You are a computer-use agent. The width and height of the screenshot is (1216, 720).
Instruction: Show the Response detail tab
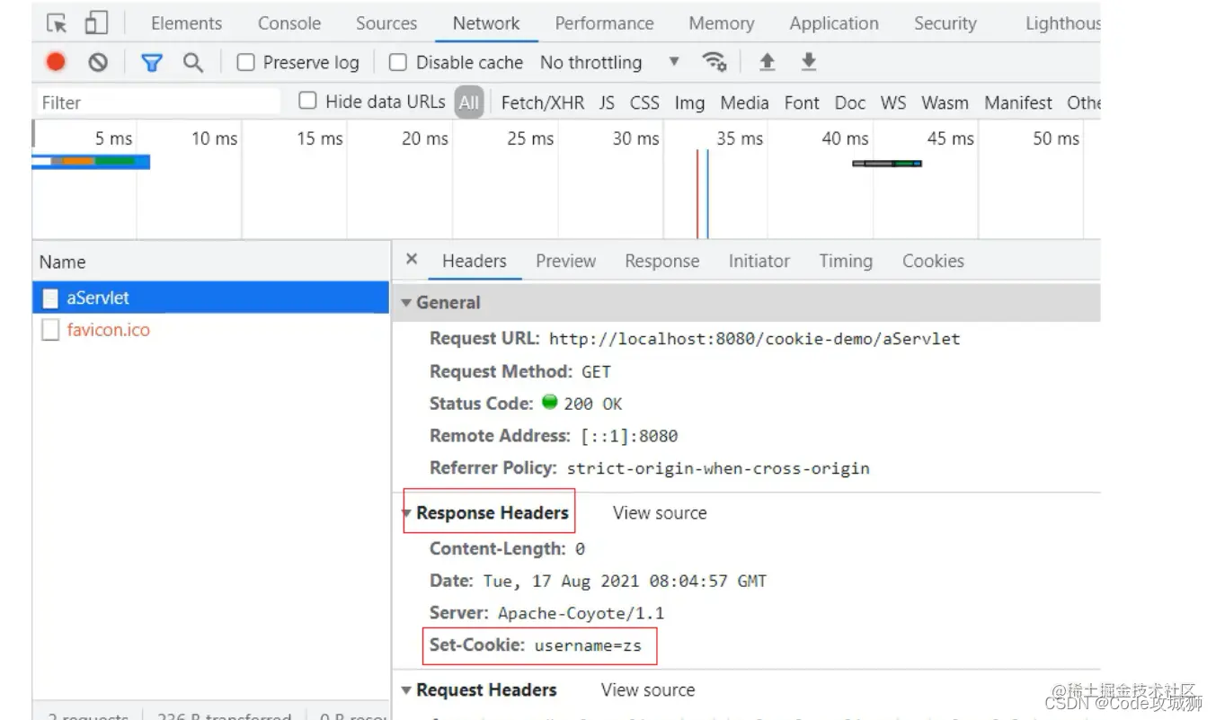point(661,261)
